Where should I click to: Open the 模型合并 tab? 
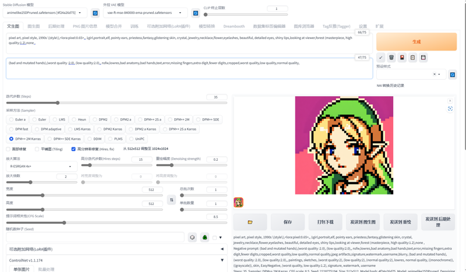click(x=114, y=26)
